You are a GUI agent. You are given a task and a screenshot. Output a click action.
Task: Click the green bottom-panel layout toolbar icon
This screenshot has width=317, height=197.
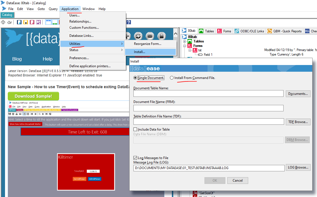55,22
